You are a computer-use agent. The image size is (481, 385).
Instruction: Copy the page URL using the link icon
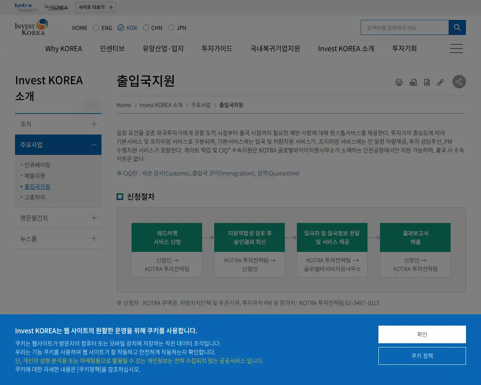point(440,82)
